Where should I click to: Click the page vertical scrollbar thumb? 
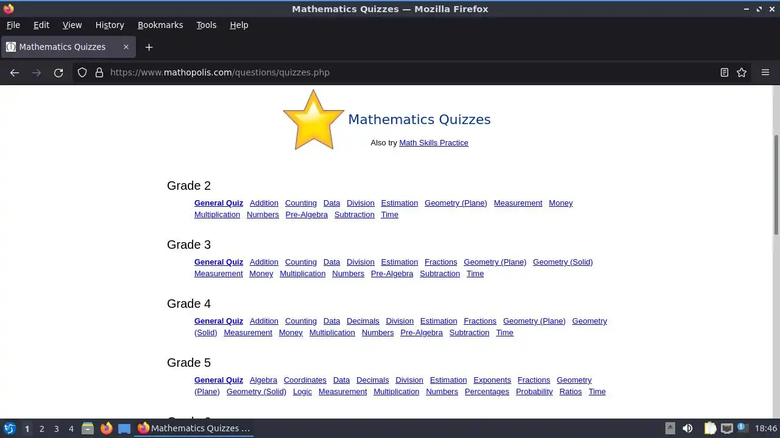pyautogui.click(x=776, y=184)
